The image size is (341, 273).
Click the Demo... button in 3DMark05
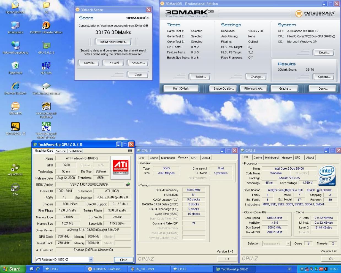[x=323, y=89]
